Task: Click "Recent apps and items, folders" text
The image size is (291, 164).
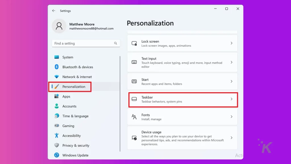Action: pyautogui.click(x=162, y=84)
